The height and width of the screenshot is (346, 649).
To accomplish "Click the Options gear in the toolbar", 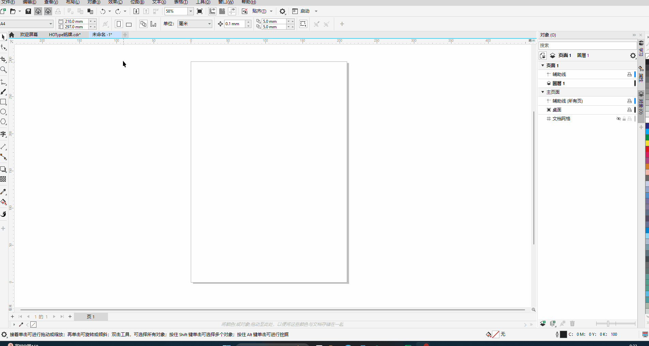I will tap(282, 11).
